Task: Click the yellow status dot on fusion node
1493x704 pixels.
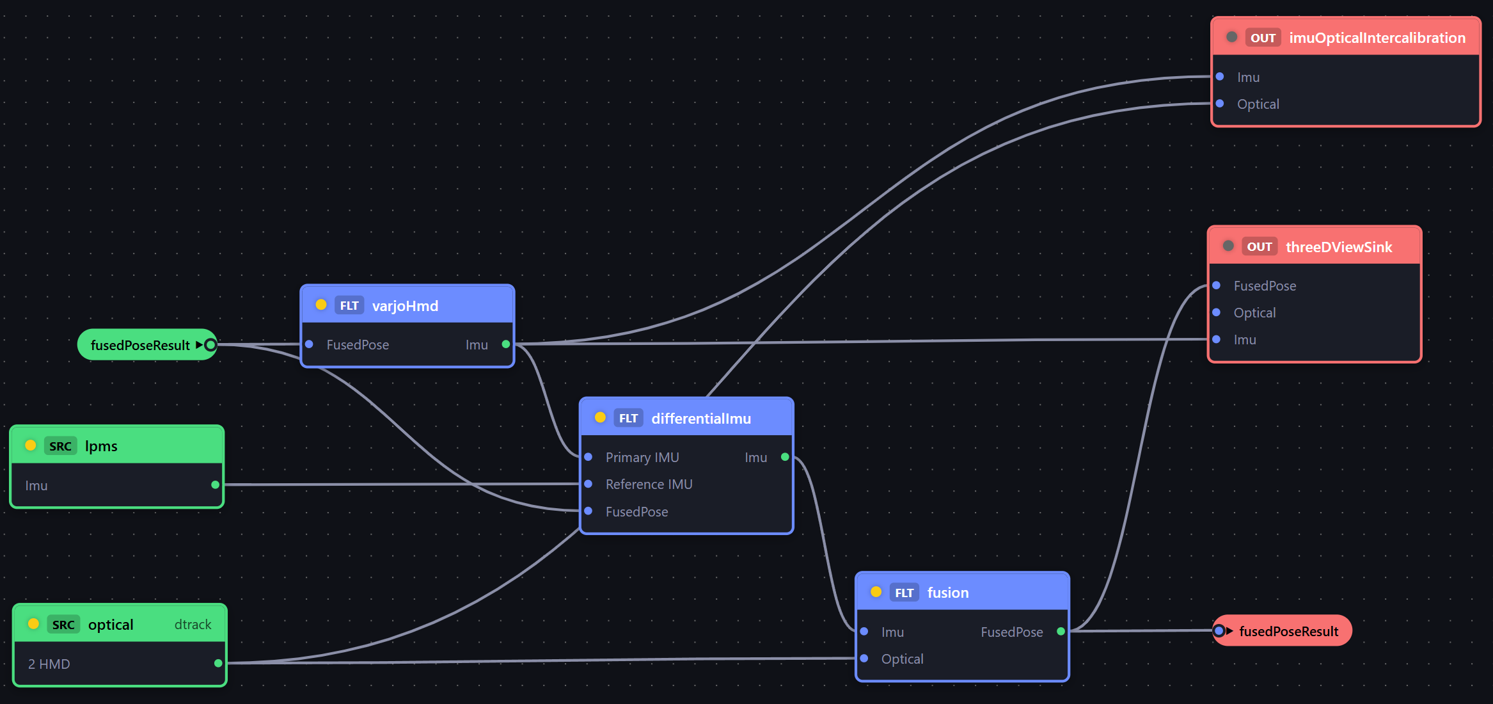Action: point(876,592)
